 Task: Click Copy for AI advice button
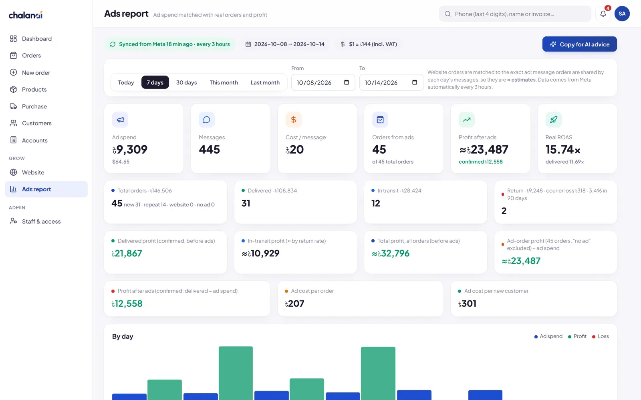(x=579, y=44)
